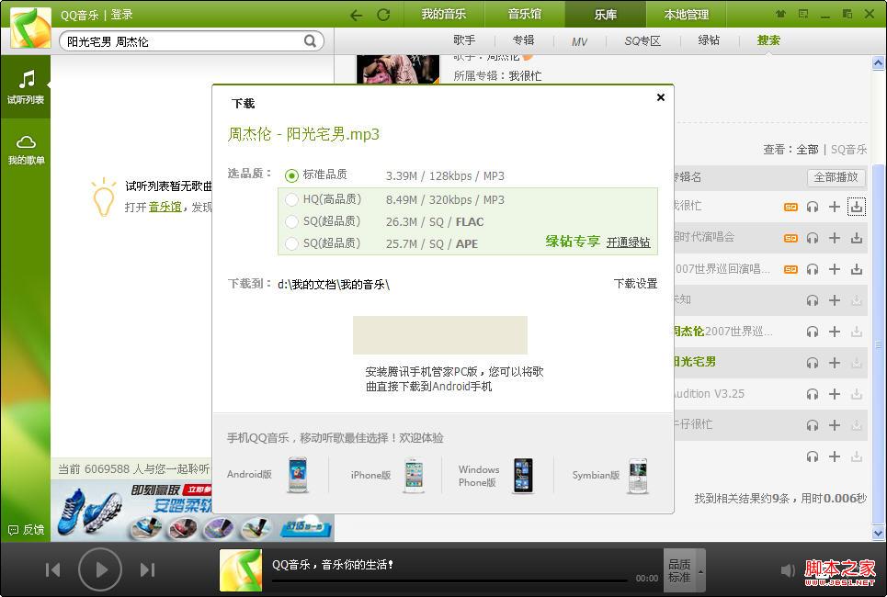887x597 pixels.
Task: Open the SQ专区 sub-tab
Action: [x=643, y=40]
